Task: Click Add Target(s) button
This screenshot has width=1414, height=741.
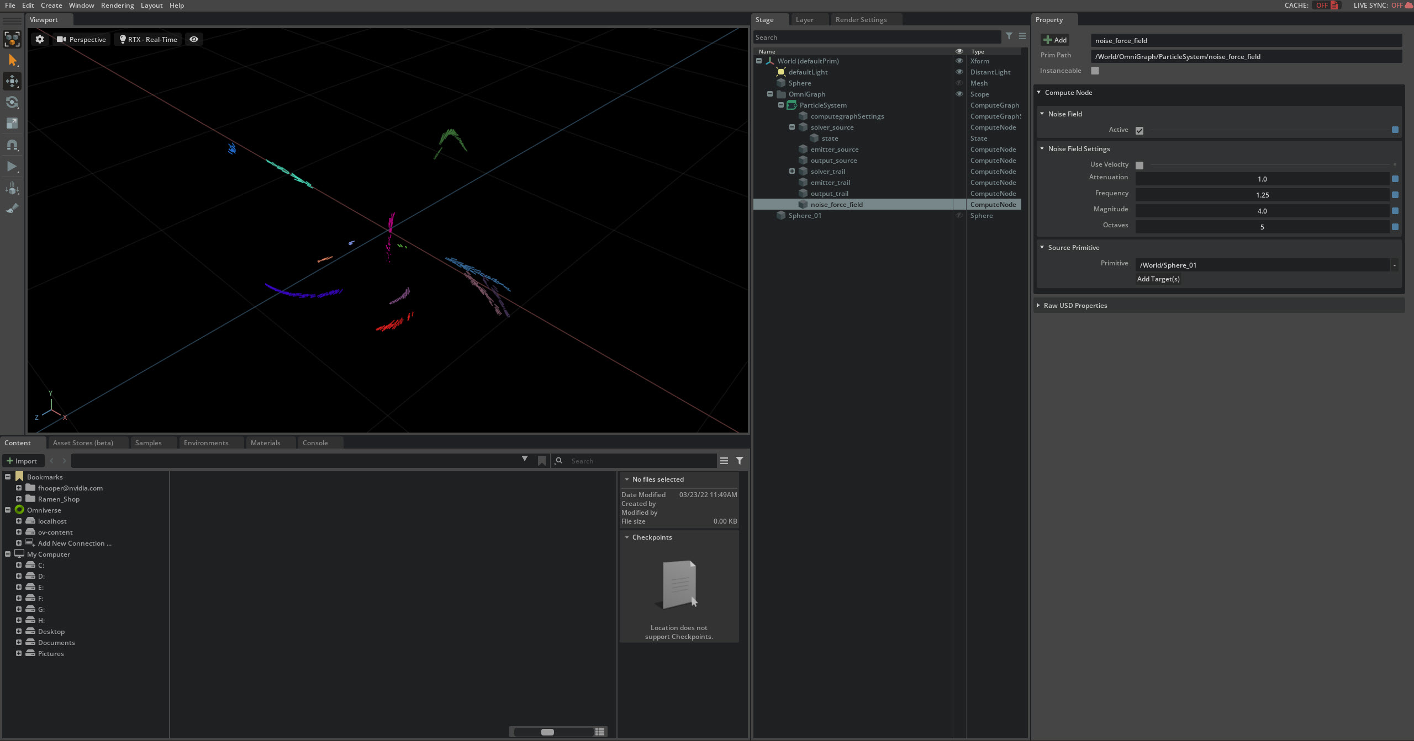Action: [x=1158, y=279]
